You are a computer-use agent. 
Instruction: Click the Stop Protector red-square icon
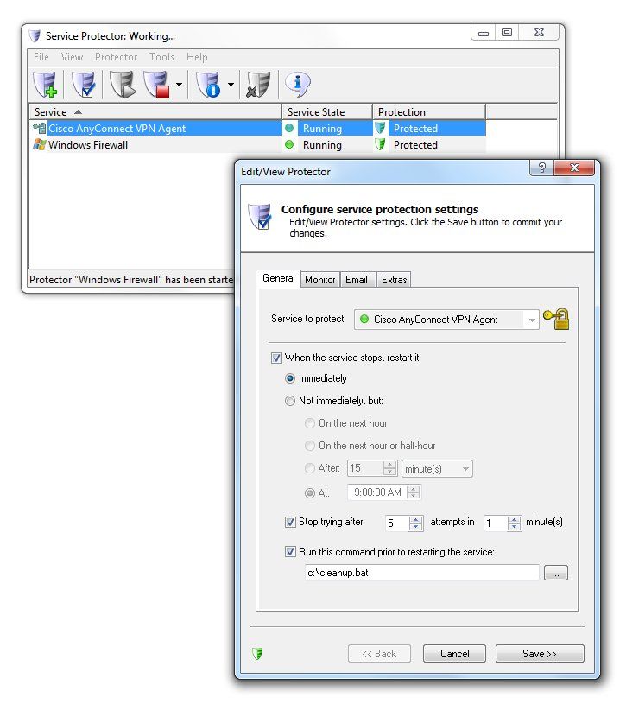(157, 85)
